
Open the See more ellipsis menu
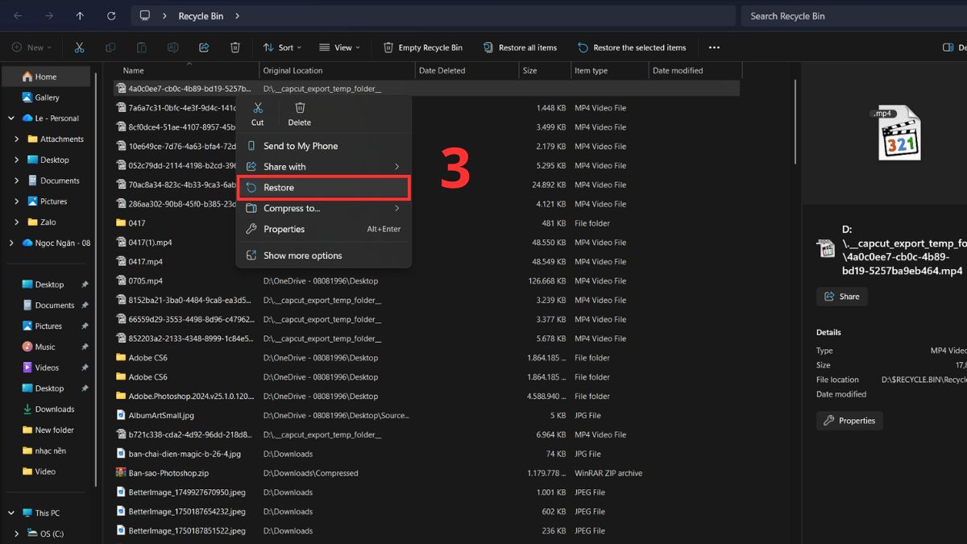click(x=714, y=48)
